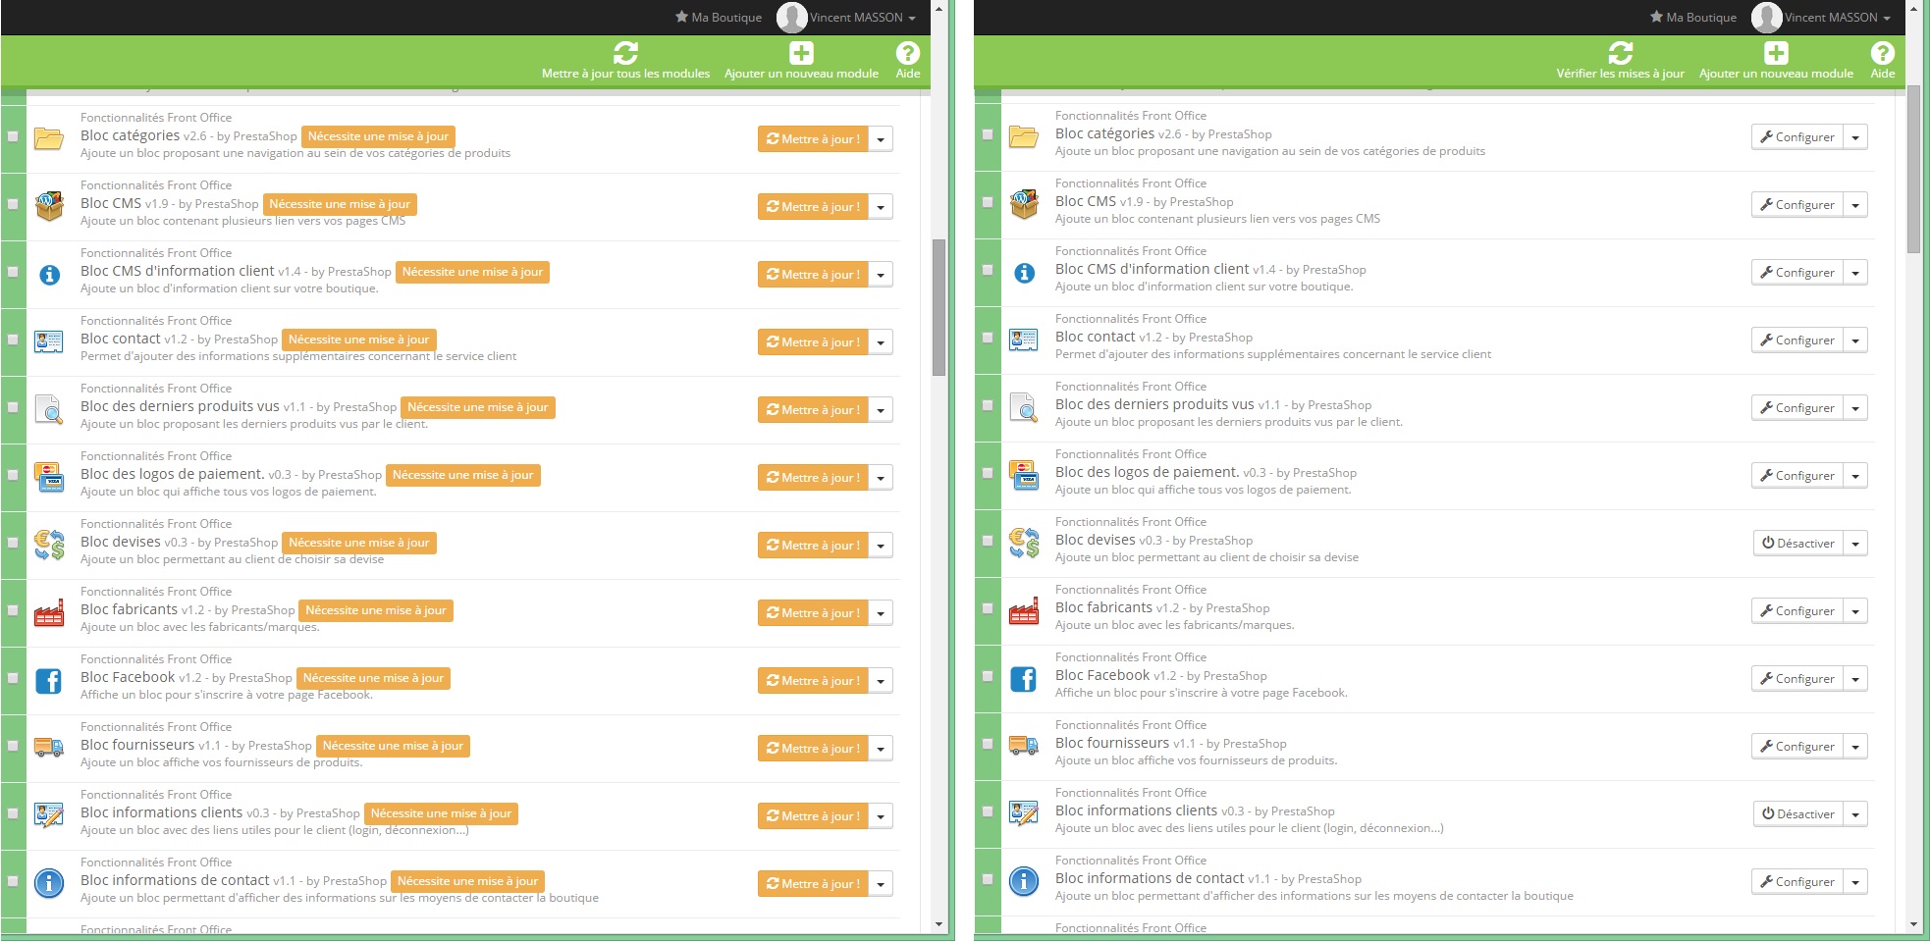This screenshot has height=941, width=1930.
Task: Click Configurer for Bloc catégories
Action: (x=1797, y=137)
